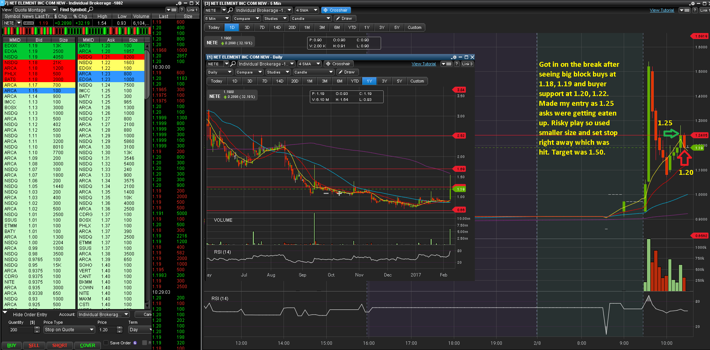Open the View Tutorial link in the Daily chart

pos(423,64)
